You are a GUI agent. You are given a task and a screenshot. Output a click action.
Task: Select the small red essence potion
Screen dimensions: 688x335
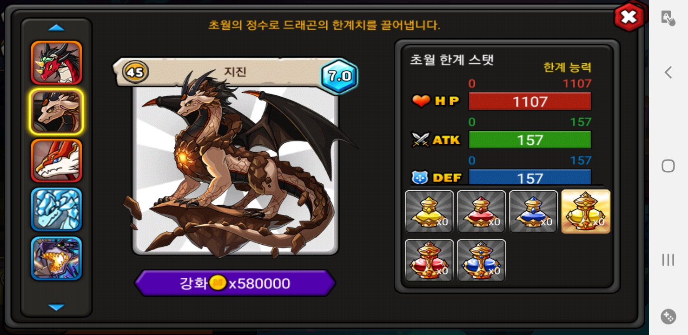481,211
